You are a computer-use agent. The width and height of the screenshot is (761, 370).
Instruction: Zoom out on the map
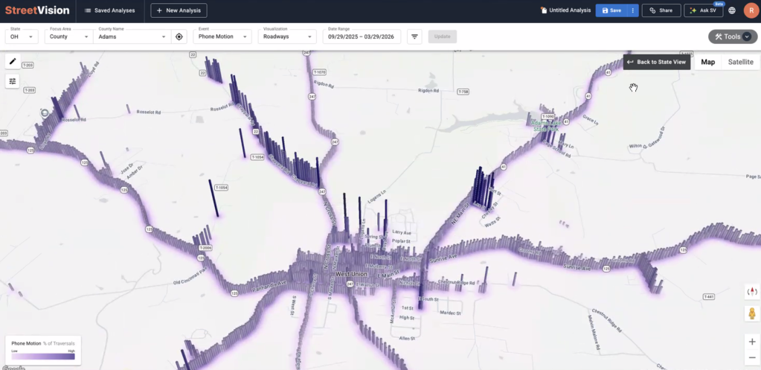[x=751, y=357]
